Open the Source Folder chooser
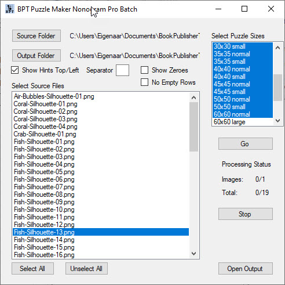This screenshot has width=285, height=285. [36, 36]
